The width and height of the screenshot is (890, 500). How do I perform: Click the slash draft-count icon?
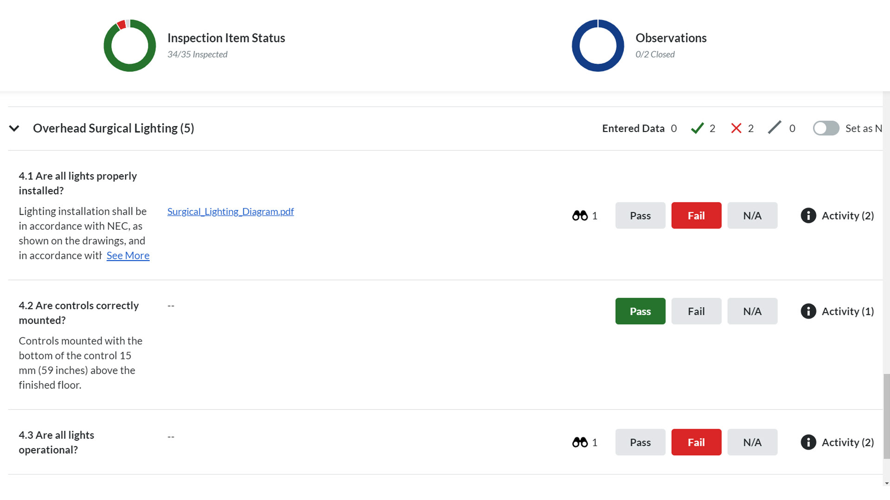point(773,128)
